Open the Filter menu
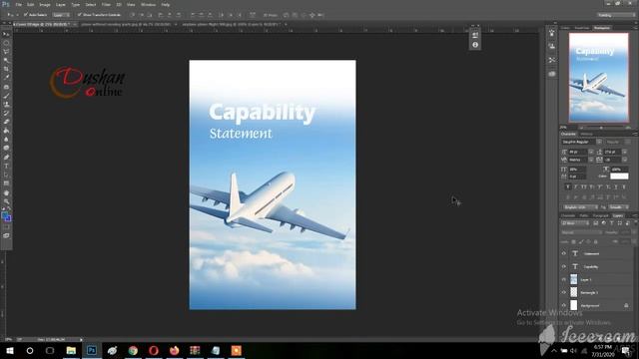The image size is (639, 359). click(106, 4)
